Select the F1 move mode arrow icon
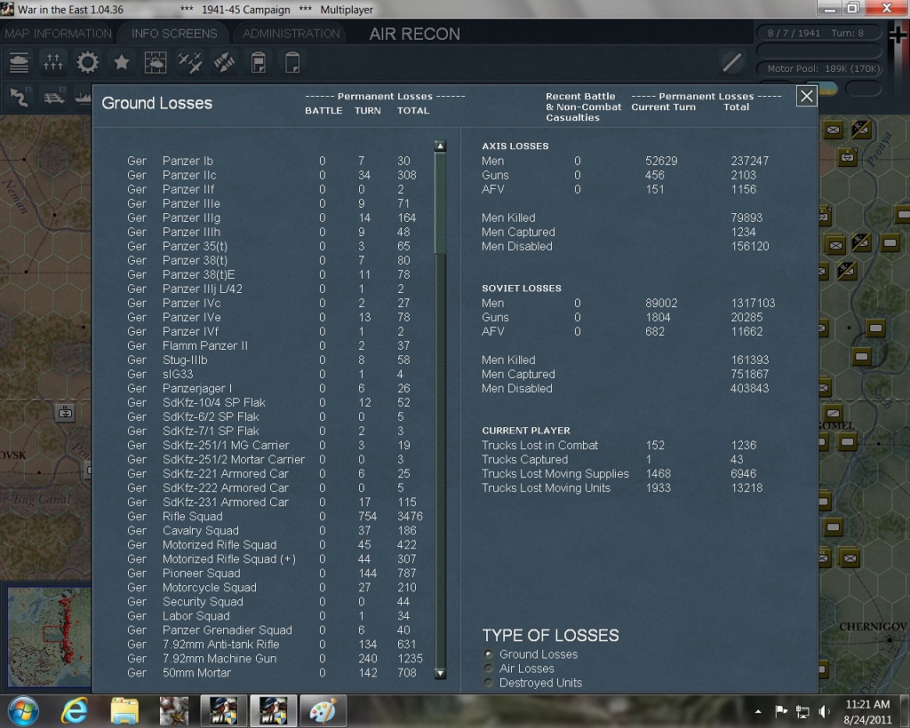 [20, 96]
